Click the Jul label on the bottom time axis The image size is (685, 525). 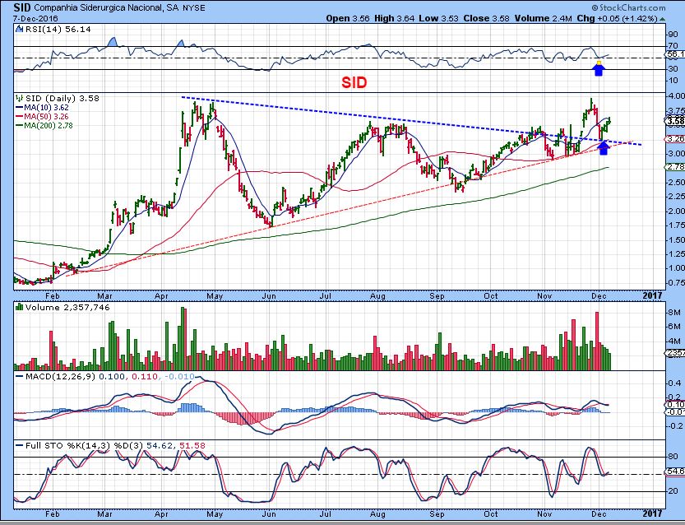click(x=326, y=513)
